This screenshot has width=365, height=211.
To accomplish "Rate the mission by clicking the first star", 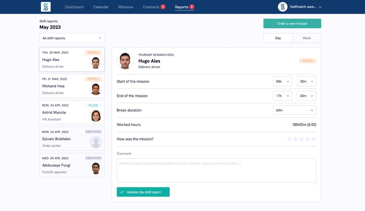I will pyautogui.click(x=289, y=139).
